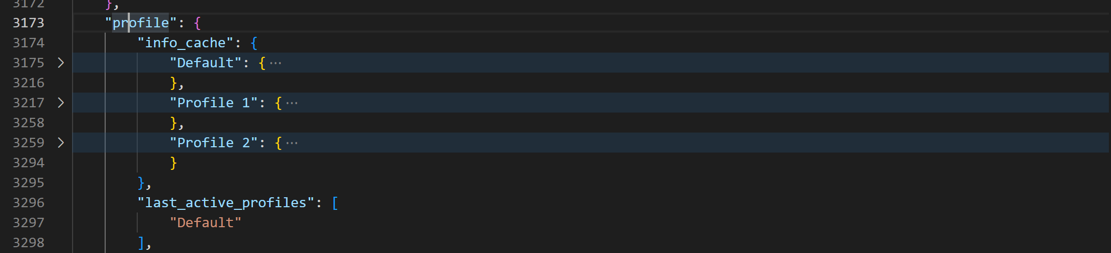
Task: Select line number 3173 in the gutter
Action: point(28,23)
